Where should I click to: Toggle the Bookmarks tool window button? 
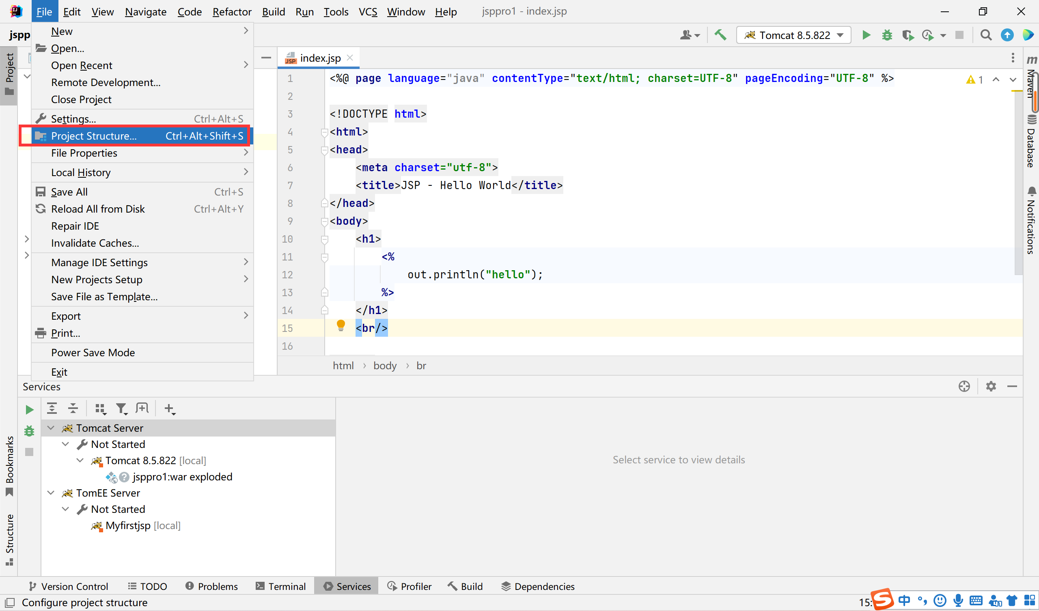click(x=9, y=466)
